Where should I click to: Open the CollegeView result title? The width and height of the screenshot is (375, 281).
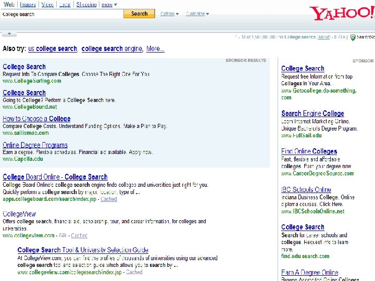[x=19, y=214]
